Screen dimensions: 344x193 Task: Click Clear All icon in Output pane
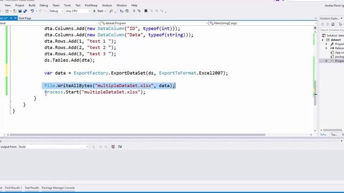coord(113,146)
